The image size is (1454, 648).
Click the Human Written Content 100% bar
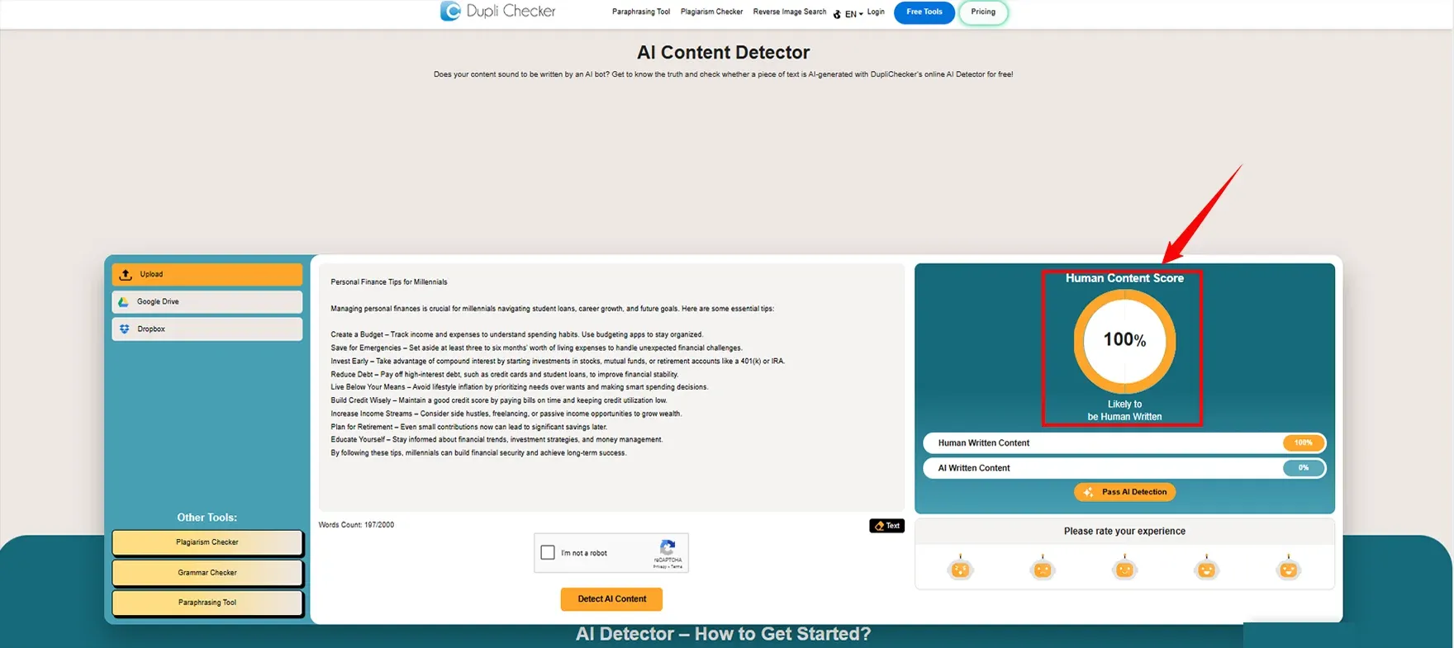tap(1124, 443)
